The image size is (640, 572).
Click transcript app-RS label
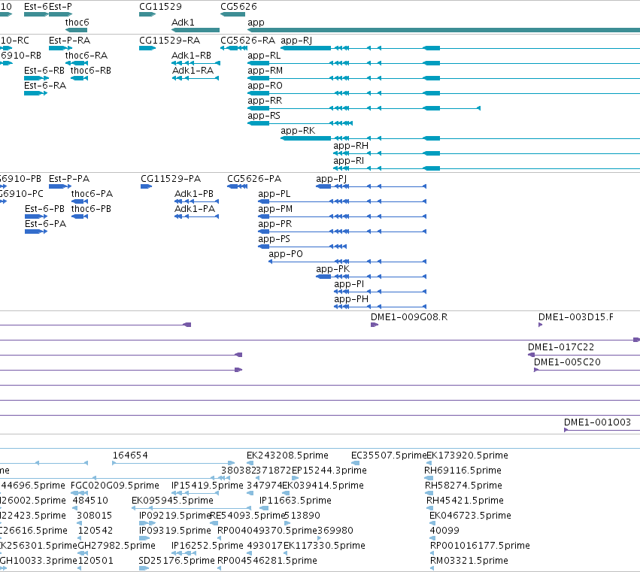click(x=264, y=116)
